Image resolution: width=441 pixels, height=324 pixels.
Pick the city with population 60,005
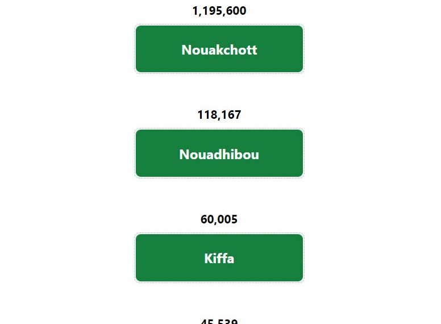coord(219,257)
